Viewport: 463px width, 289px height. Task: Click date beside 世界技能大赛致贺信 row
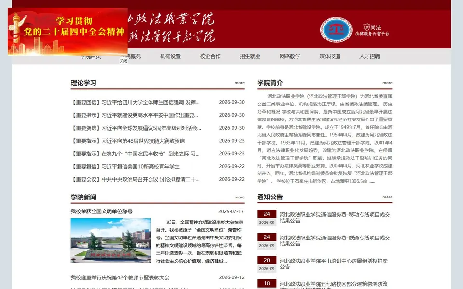(232, 141)
